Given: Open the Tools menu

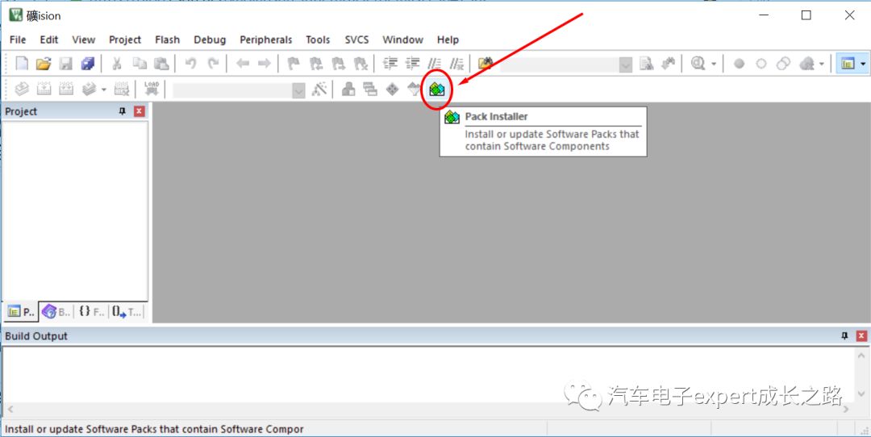Looking at the screenshot, I should (318, 40).
